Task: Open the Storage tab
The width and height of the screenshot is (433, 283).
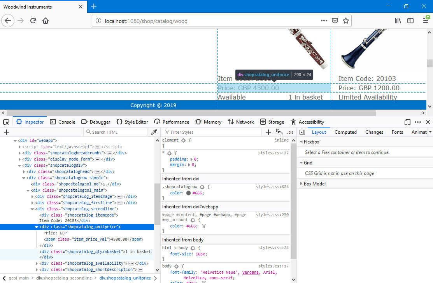Action: point(272,122)
